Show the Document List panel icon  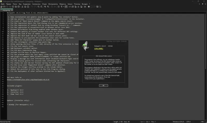(x=76, y=7)
